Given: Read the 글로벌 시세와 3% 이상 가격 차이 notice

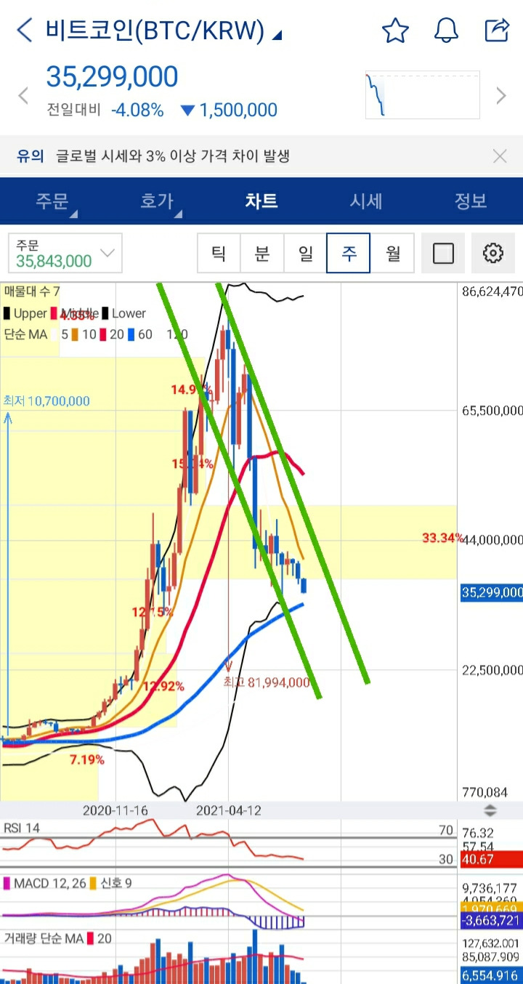Looking at the screenshot, I should pyautogui.click(x=173, y=156).
